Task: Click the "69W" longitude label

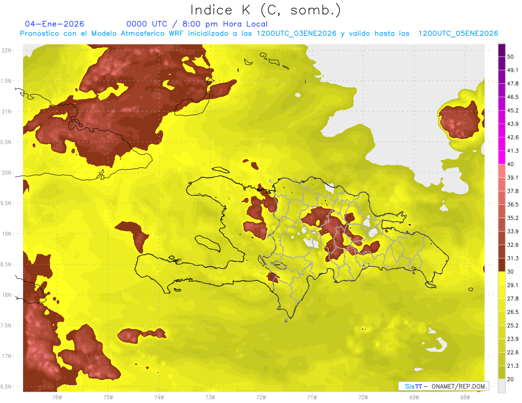Action: coord(414,397)
